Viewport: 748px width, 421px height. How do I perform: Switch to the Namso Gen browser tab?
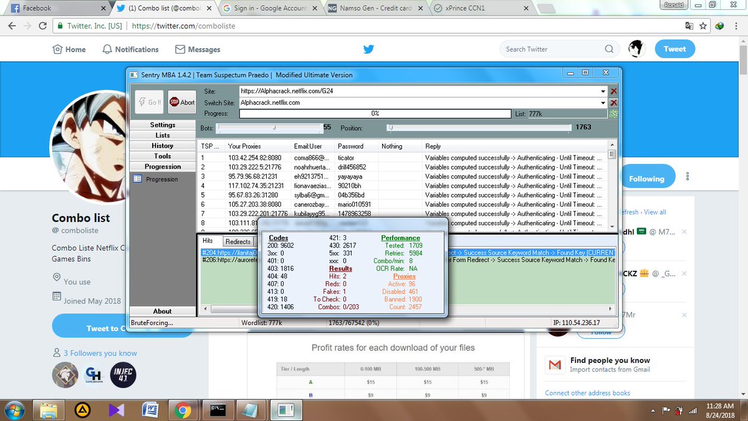click(374, 9)
